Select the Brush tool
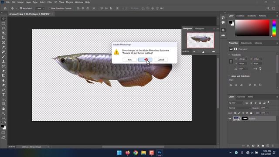This screenshot has height=157, width=279. (3, 57)
